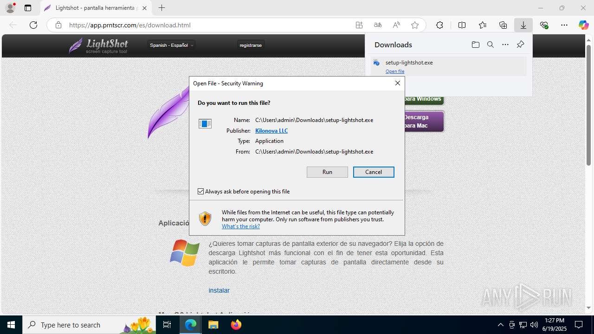This screenshot has width=594, height=334.
Task: Activate the read aloud icon
Action: (x=396, y=25)
